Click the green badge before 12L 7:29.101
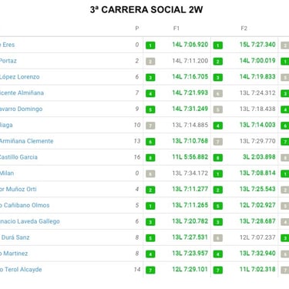 (x=150, y=270)
